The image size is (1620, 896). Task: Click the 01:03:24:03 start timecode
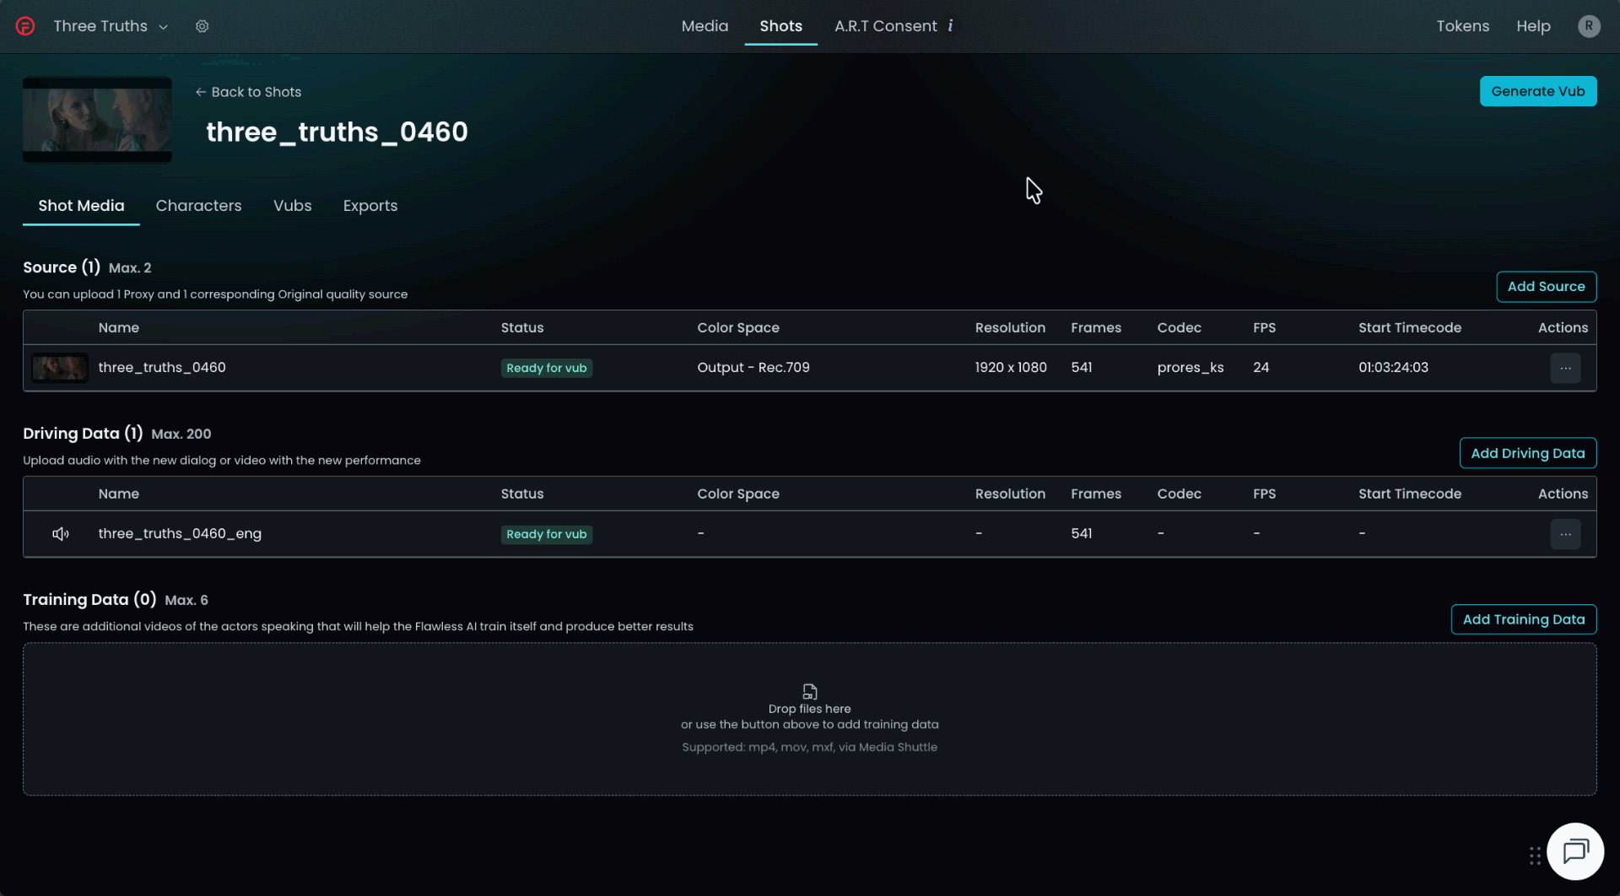click(1393, 368)
